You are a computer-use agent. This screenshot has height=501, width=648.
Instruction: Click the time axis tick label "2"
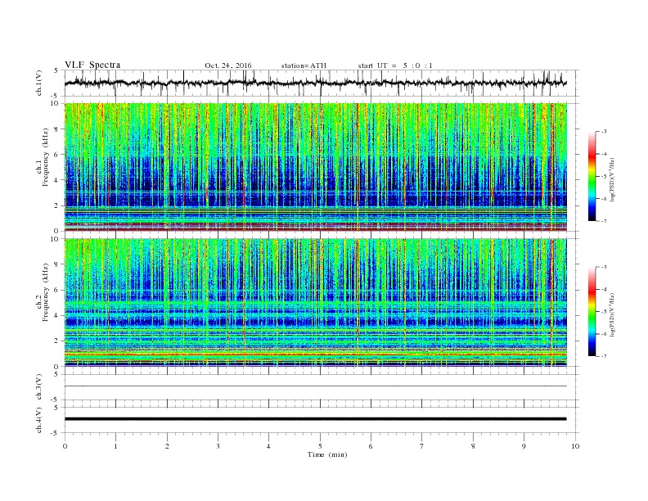point(167,446)
